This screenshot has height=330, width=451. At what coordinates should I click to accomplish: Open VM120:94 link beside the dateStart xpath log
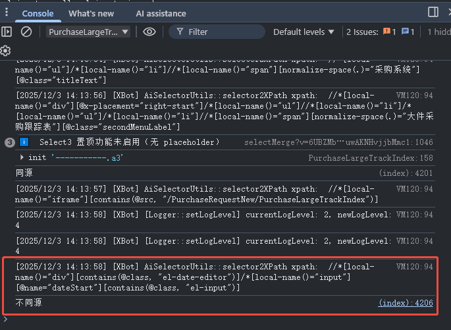tap(415, 267)
